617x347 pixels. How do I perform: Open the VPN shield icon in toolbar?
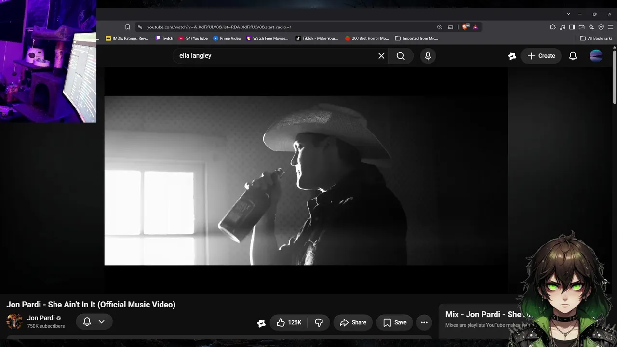(x=601, y=27)
